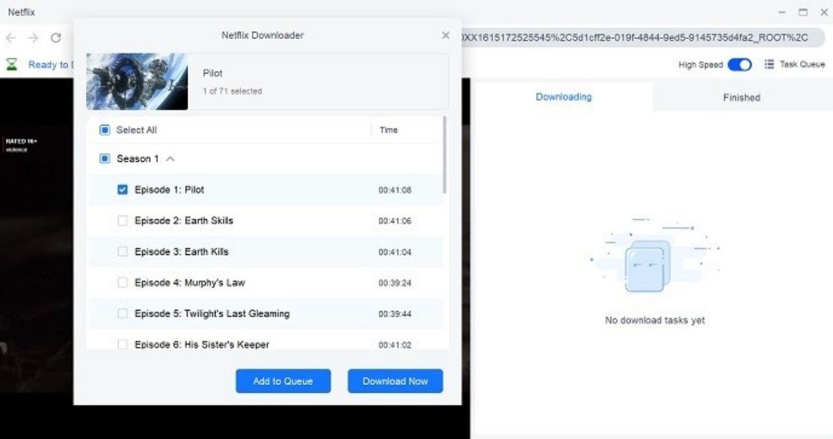Click the Pilot space station thumbnail
The image size is (833, 439).
[137, 81]
